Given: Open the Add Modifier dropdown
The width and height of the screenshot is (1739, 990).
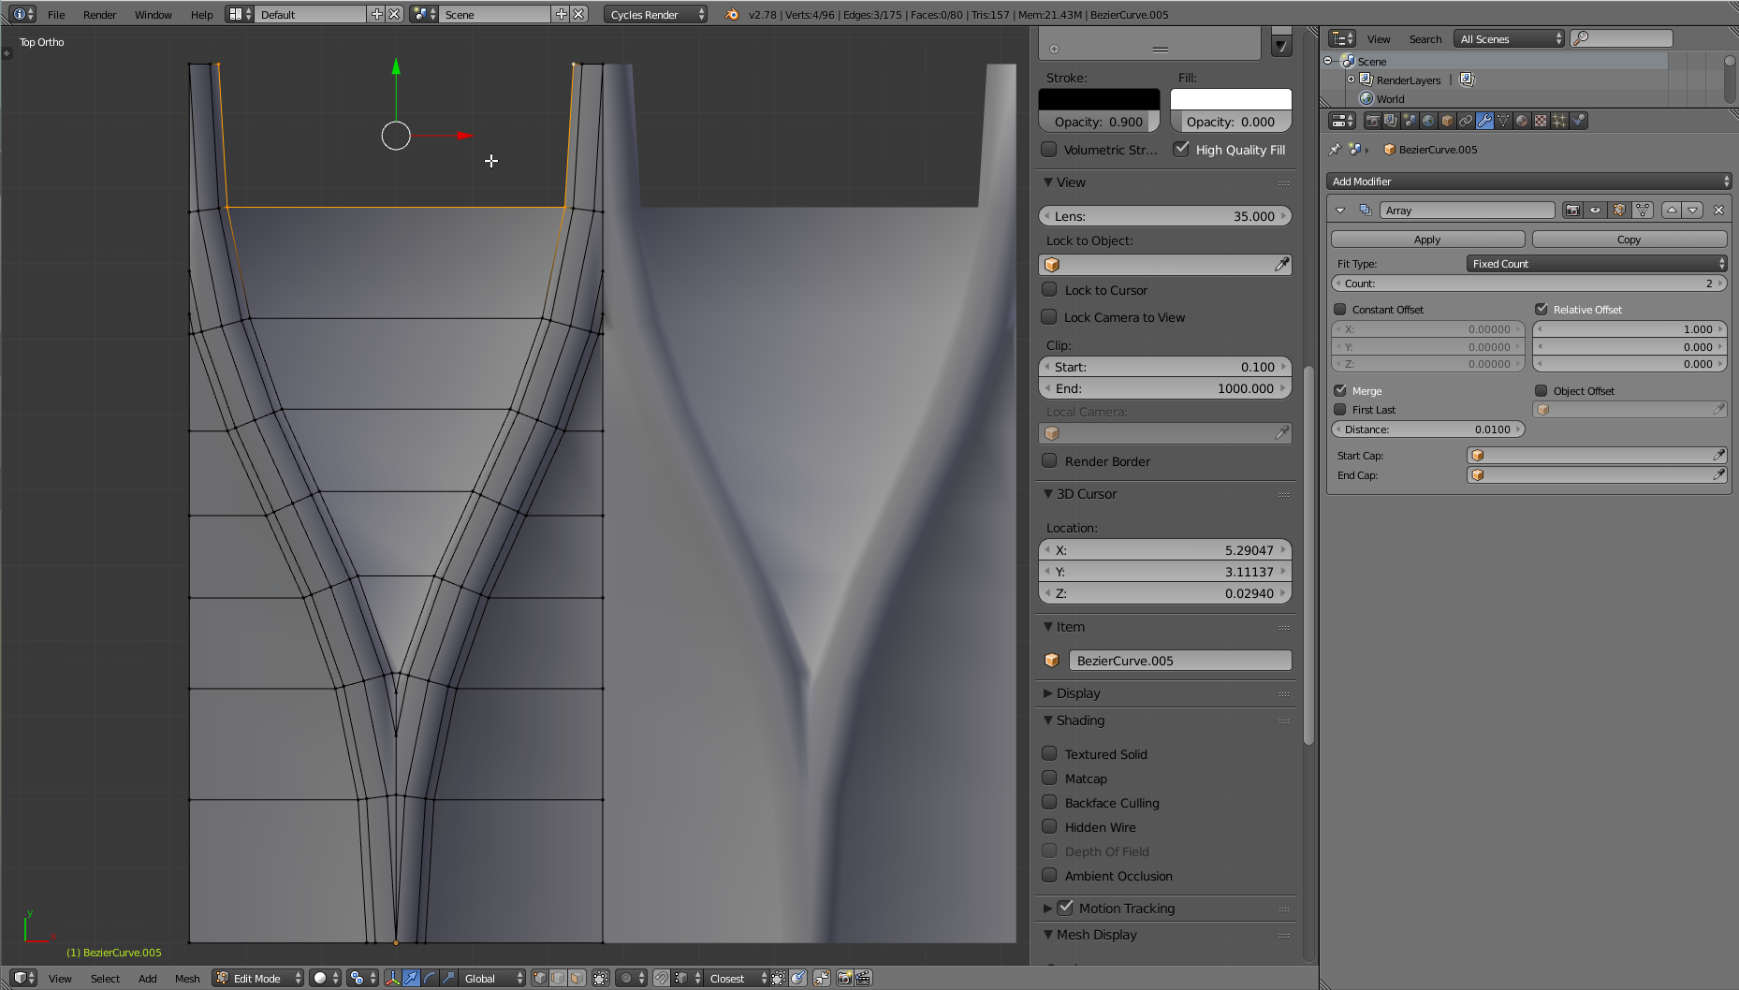Looking at the screenshot, I should click(x=1528, y=182).
